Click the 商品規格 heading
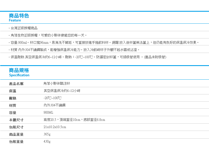 click(x=19, y=70)
